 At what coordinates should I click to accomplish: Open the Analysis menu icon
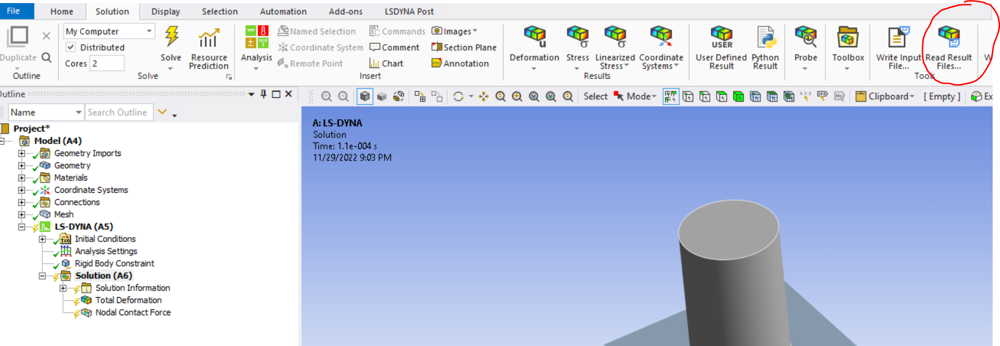257,37
